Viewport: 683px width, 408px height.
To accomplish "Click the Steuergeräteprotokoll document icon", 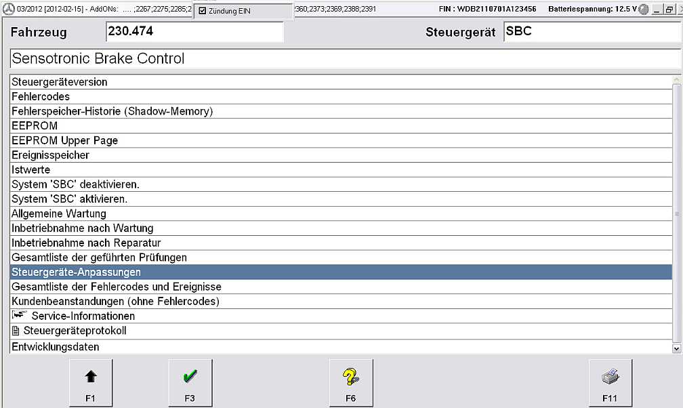I will 16,331.
